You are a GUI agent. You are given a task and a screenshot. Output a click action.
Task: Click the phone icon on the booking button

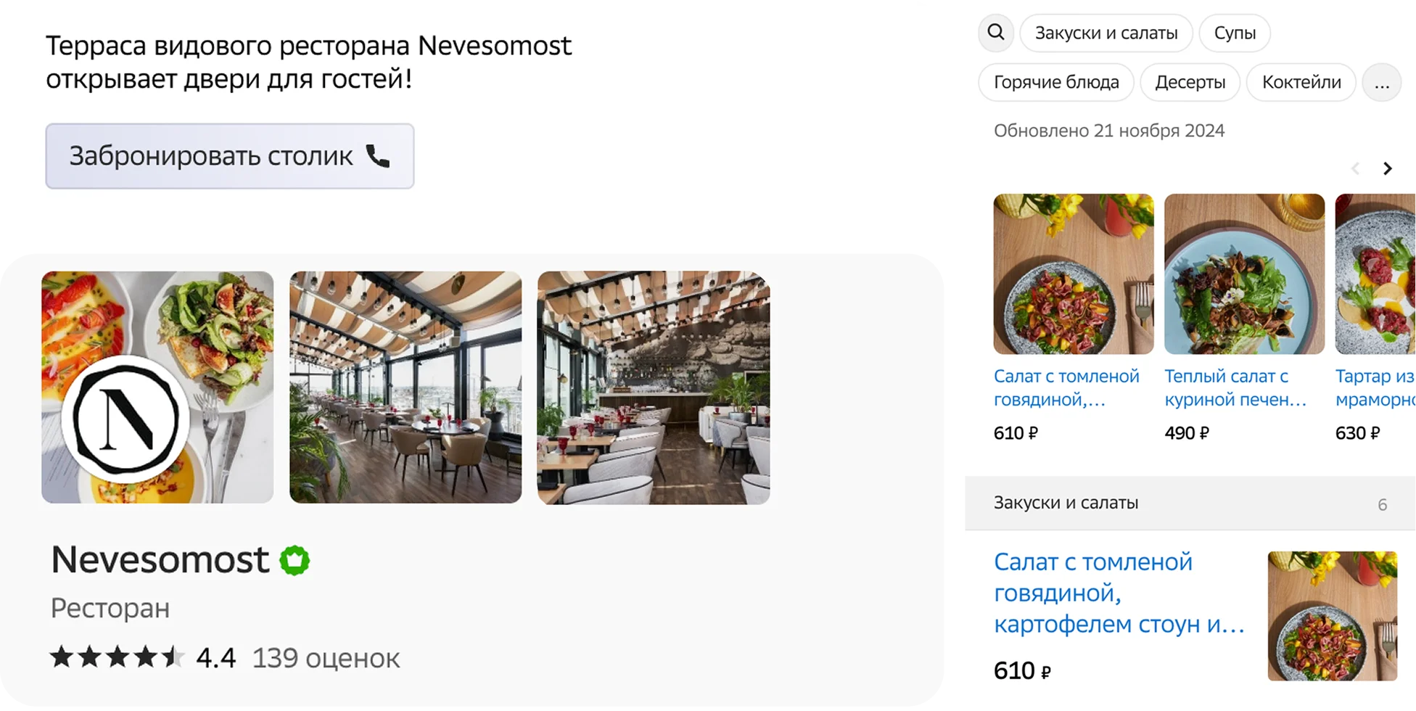(378, 156)
